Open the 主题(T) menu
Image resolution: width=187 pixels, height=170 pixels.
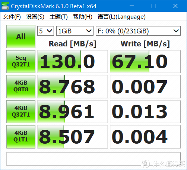click(58, 17)
